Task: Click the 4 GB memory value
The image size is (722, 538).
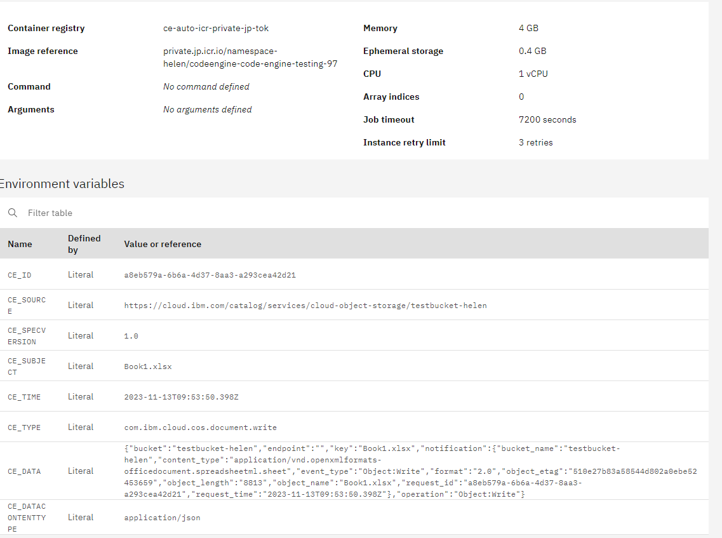Action: point(528,28)
